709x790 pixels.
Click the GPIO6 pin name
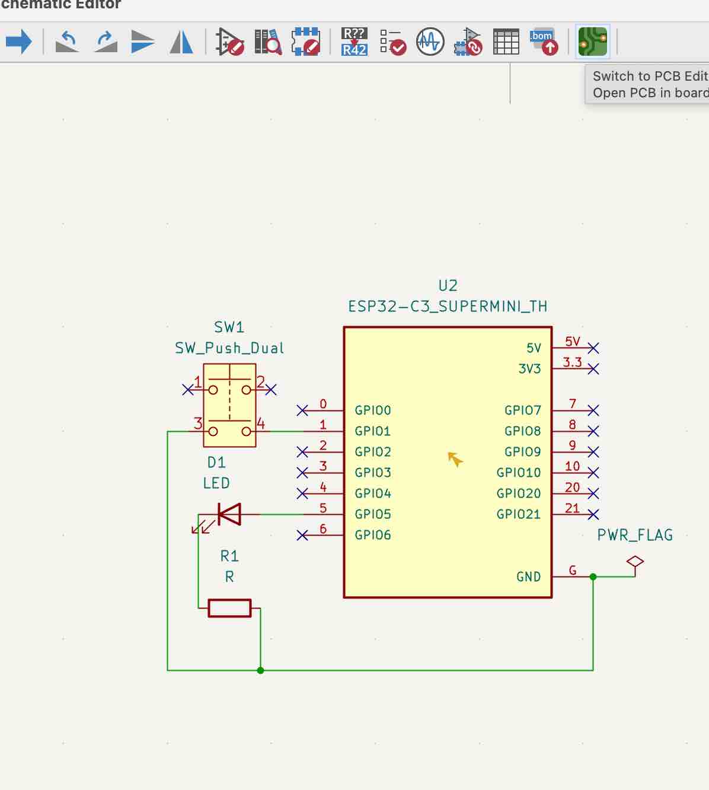point(373,535)
